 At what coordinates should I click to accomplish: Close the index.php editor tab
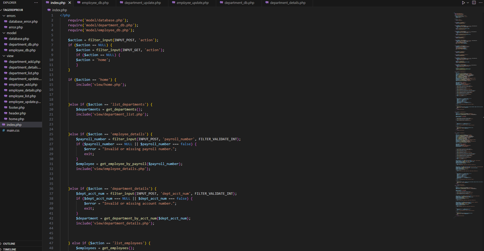click(70, 3)
